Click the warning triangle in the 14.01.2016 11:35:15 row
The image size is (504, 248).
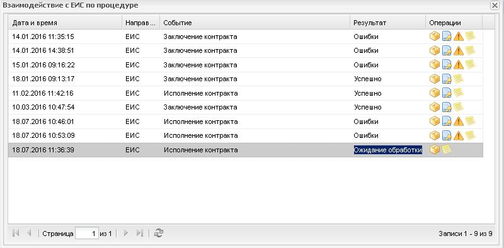point(459,37)
